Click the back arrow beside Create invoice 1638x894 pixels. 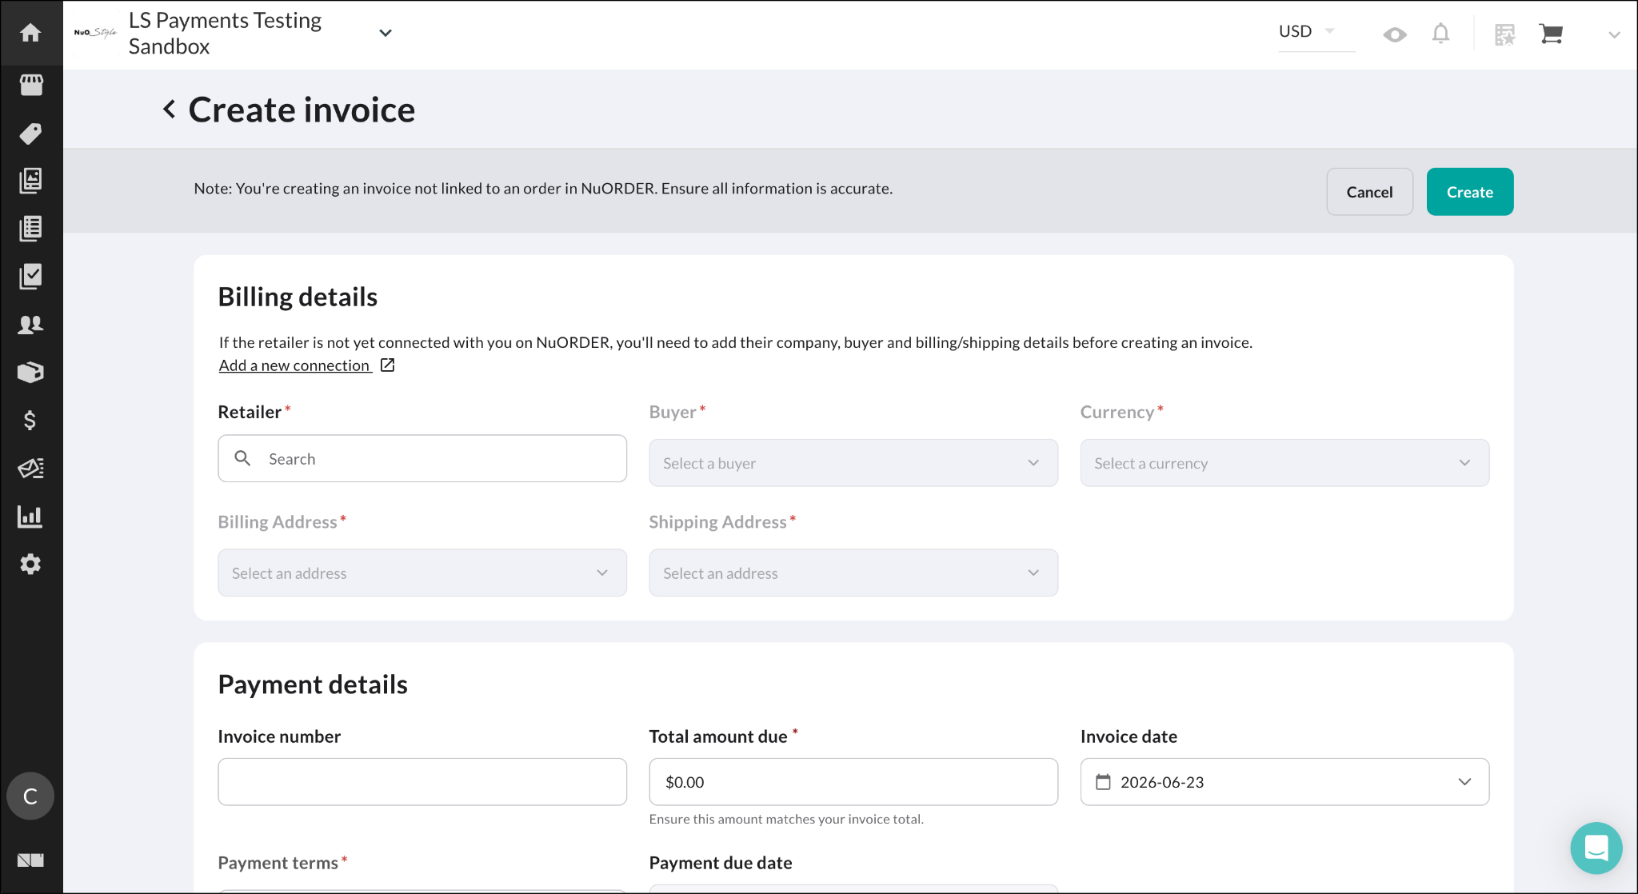pyautogui.click(x=169, y=110)
